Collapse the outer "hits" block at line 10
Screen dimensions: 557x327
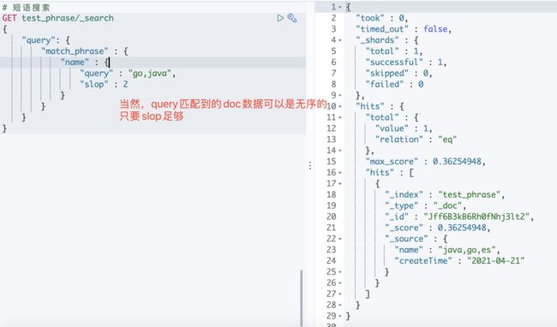tap(340, 106)
